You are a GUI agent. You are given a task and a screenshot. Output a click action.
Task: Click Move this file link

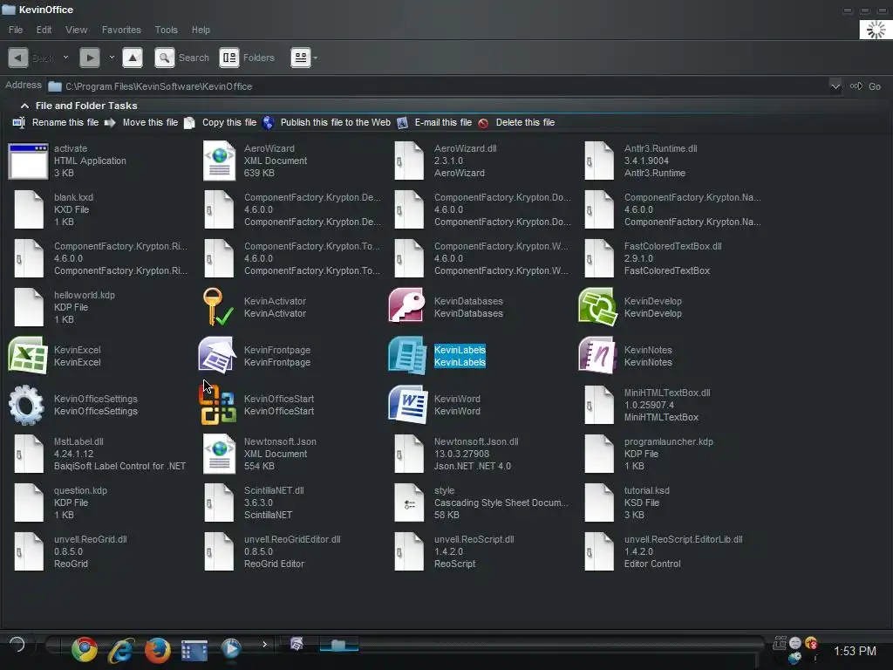150,122
